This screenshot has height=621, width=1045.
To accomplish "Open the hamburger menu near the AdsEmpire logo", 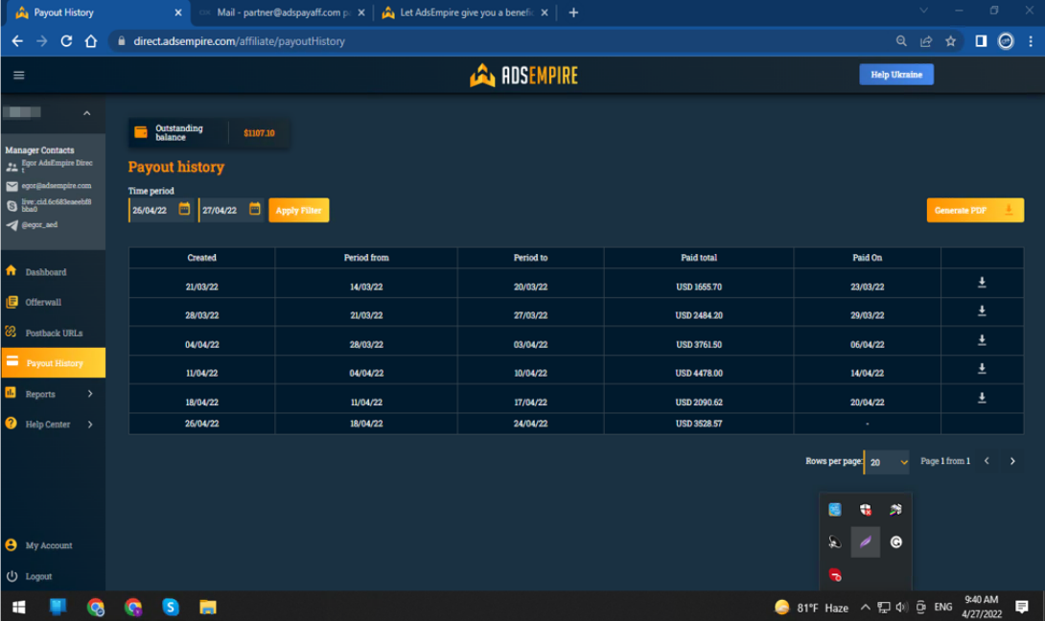I will (x=18, y=74).
